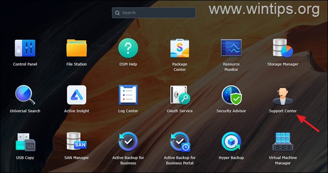Click the "Support Center" label

(283, 111)
